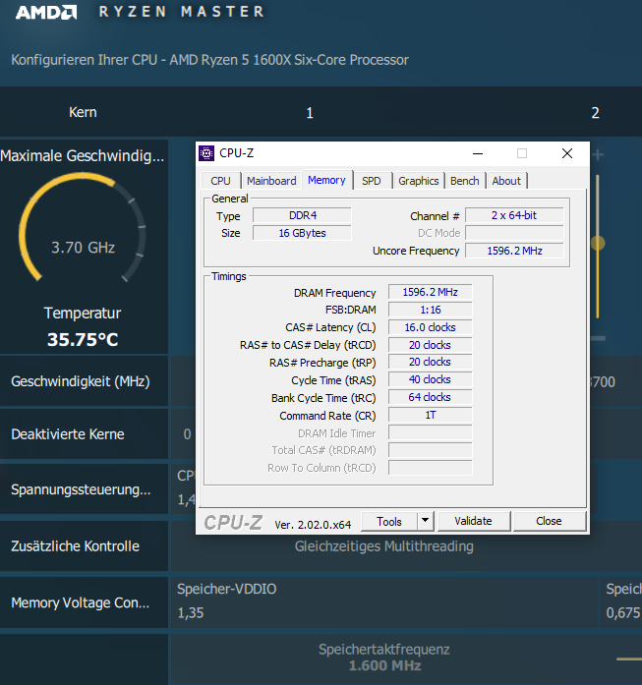Click core column header 1
Screen dimensions: 642x685
click(x=310, y=113)
